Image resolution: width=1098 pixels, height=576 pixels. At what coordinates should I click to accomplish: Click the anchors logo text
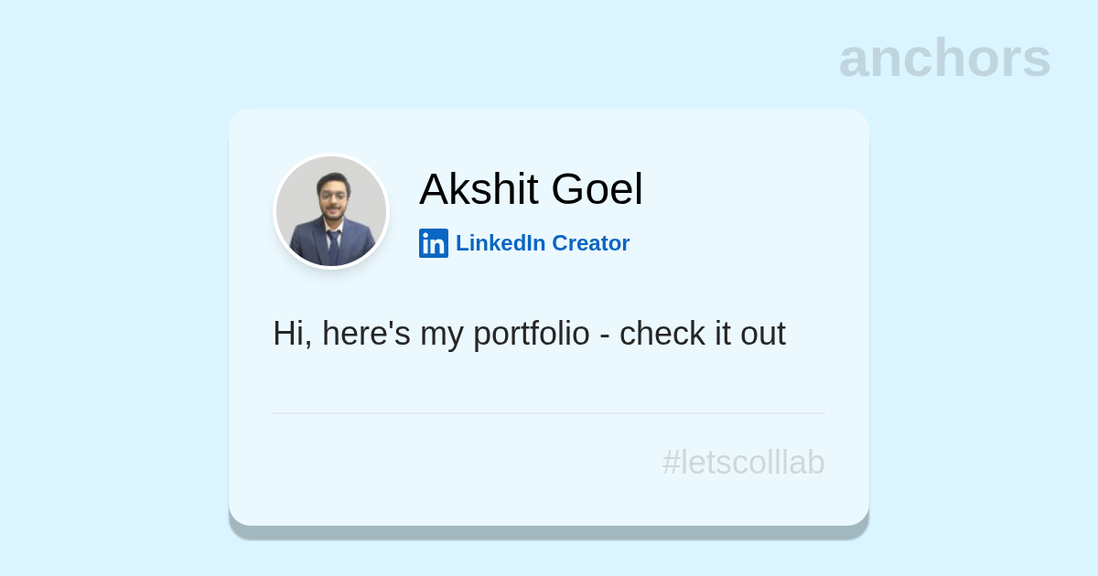(x=944, y=58)
